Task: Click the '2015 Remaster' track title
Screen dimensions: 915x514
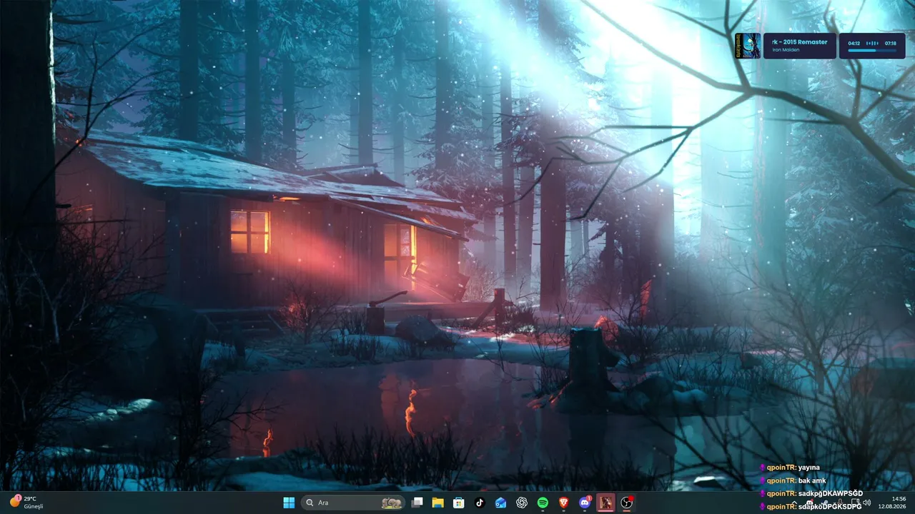Action: [798, 42]
